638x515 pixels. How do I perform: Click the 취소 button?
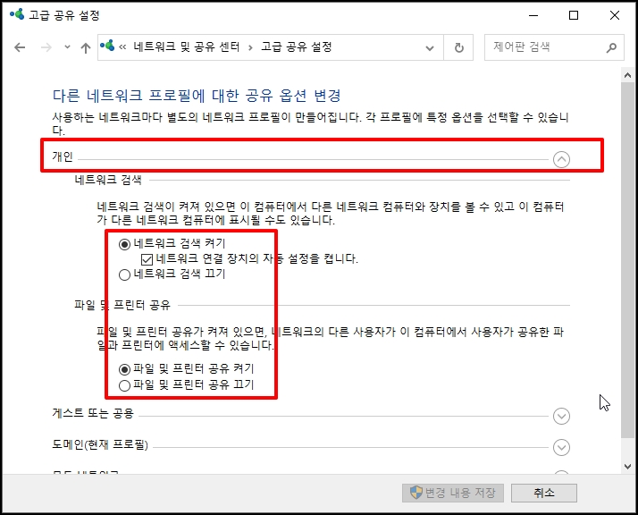pyautogui.click(x=544, y=493)
